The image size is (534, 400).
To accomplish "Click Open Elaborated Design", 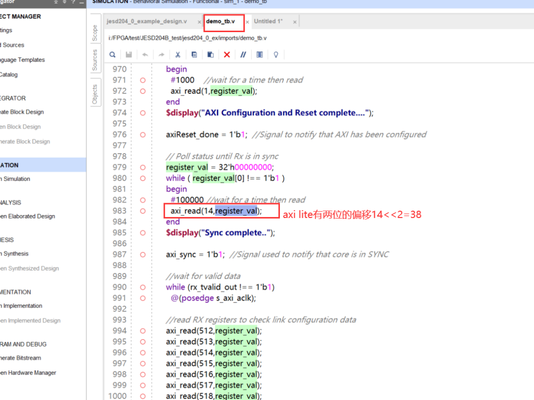I will point(28,217).
